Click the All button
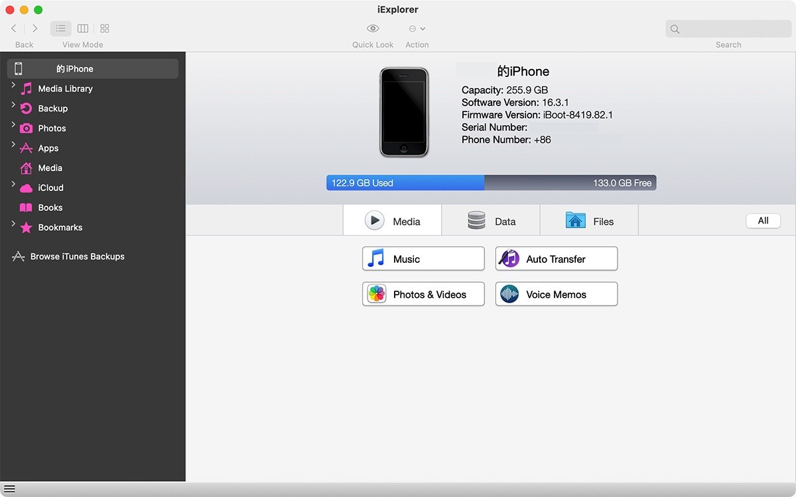 click(x=763, y=220)
